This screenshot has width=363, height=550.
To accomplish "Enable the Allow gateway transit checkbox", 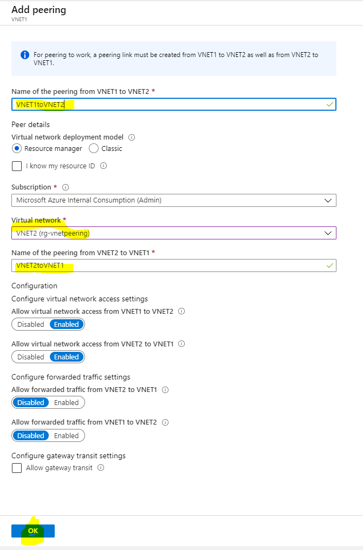I will [16, 468].
